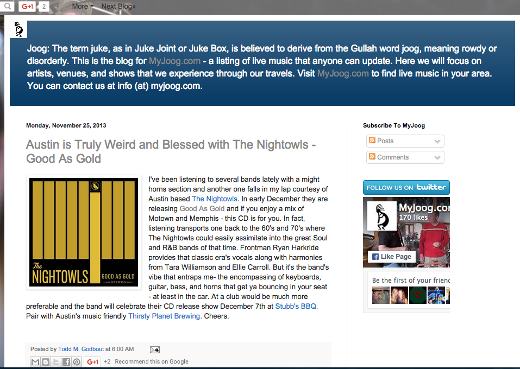Click the green-red friend thumbnail
This screenshot has width=520, height=369.
click(417, 295)
